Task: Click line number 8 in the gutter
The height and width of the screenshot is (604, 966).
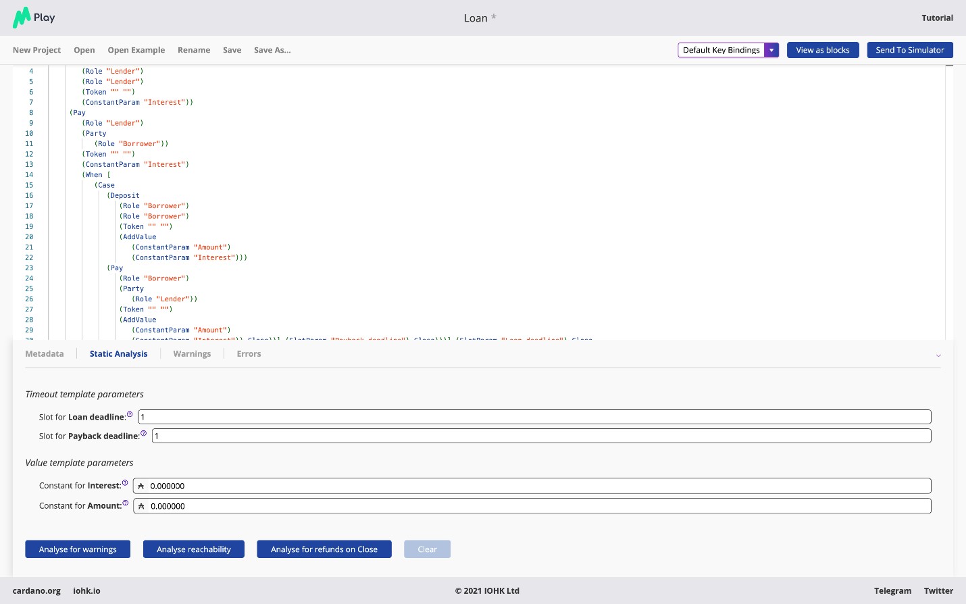Action: [x=31, y=113]
